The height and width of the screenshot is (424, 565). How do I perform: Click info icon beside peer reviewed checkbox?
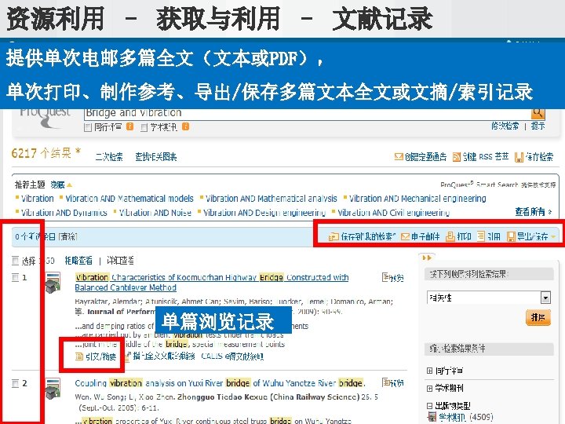[130, 126]
